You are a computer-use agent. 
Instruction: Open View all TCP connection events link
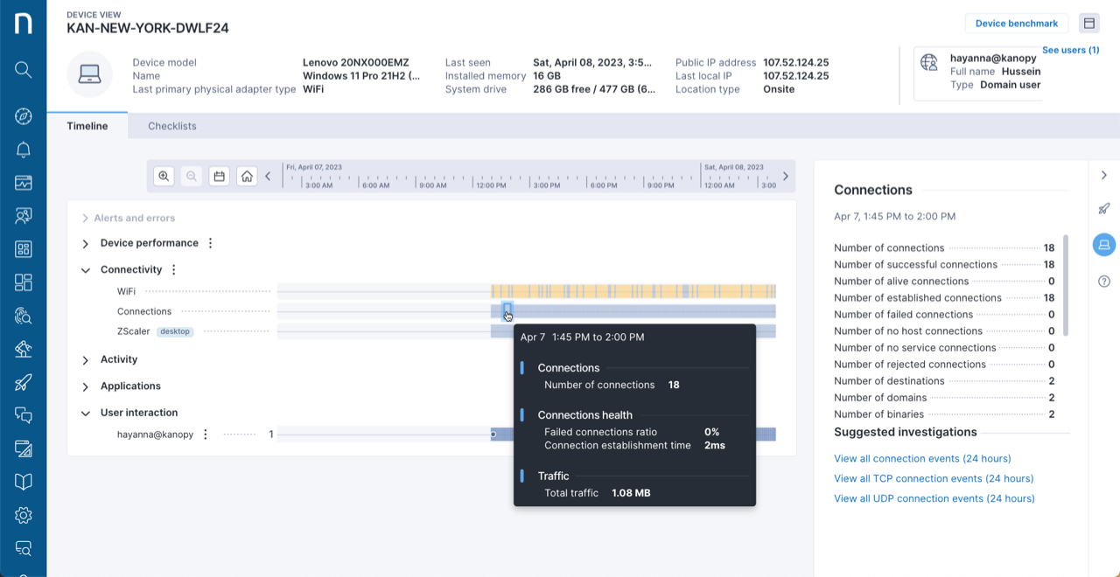[x=933, y=478]
